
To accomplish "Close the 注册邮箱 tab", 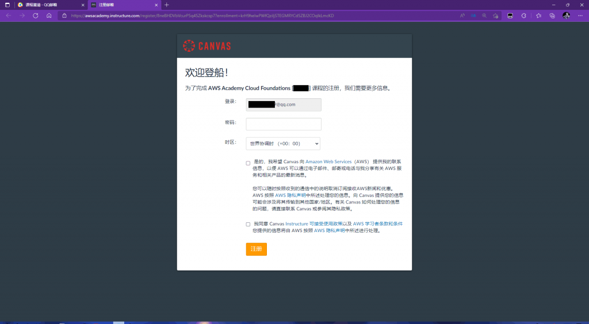I will pos(156,5).
